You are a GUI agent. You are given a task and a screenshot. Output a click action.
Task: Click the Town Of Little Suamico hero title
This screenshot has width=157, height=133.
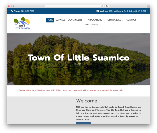[78, 58]
